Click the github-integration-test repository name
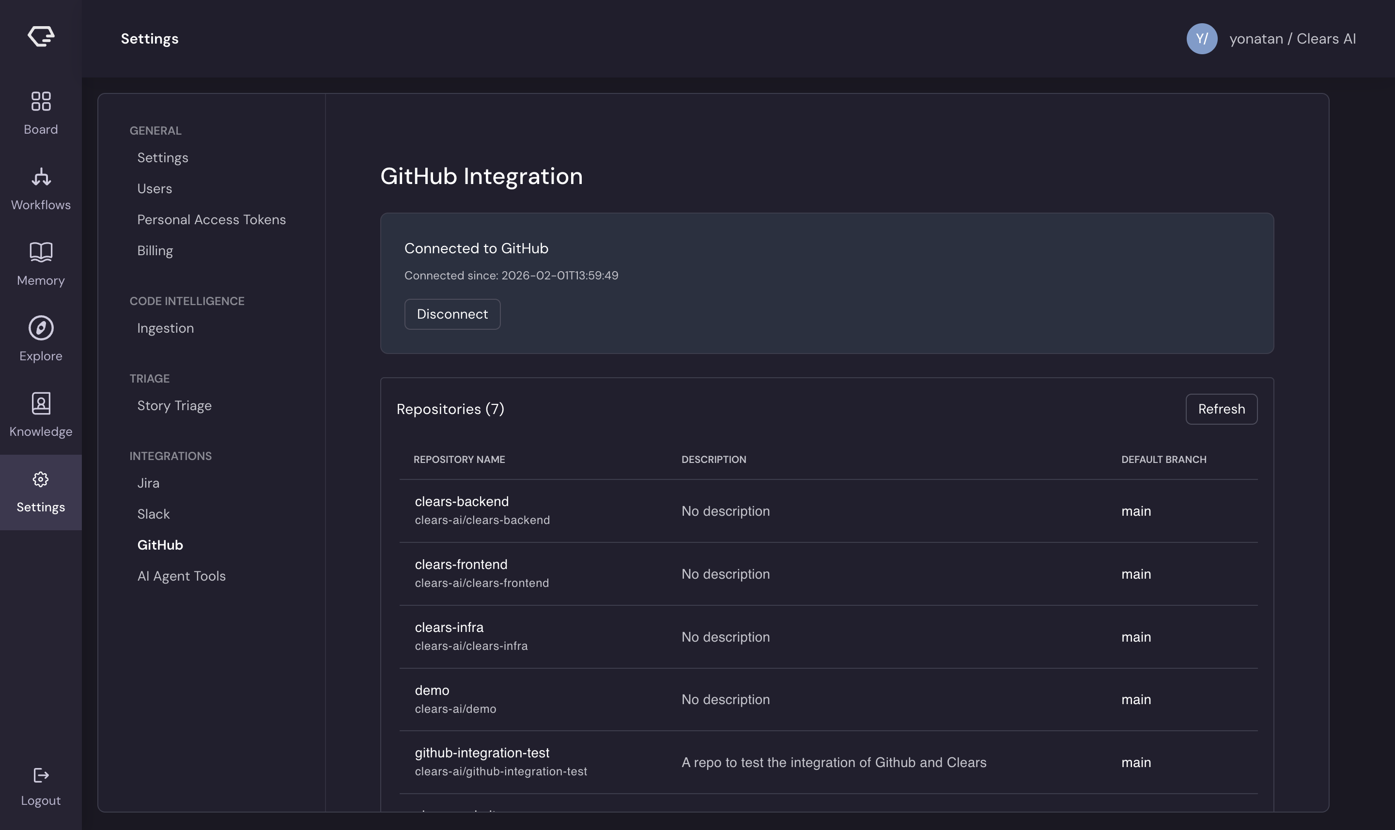This screenshot has width=1395, height=830. tap(482, 753)
